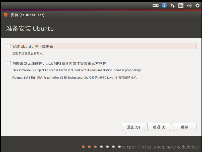Click the license terms sentence 'This software is subject'
This screenshot has height=152, width=202.
tap(77, 70)
